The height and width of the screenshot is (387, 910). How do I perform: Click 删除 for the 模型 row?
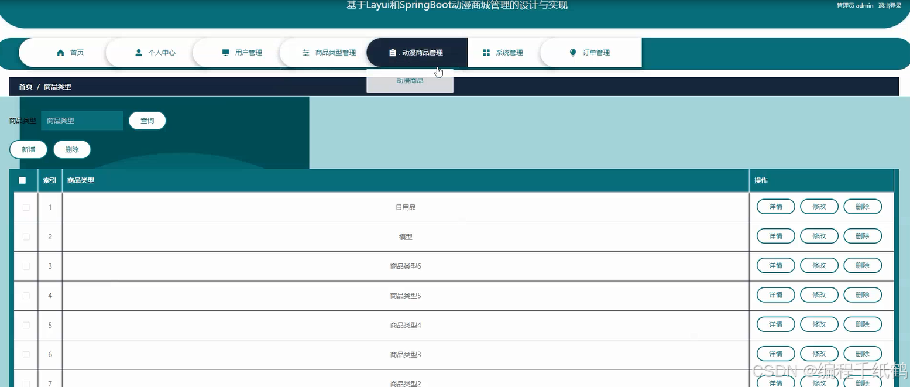coord(863,236)
